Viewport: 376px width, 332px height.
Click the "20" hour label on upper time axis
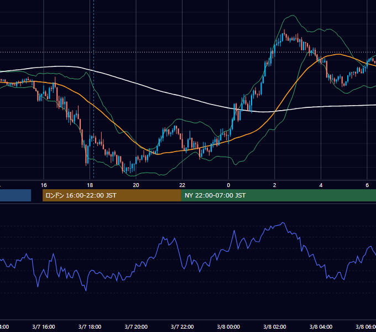click(136, 185)
